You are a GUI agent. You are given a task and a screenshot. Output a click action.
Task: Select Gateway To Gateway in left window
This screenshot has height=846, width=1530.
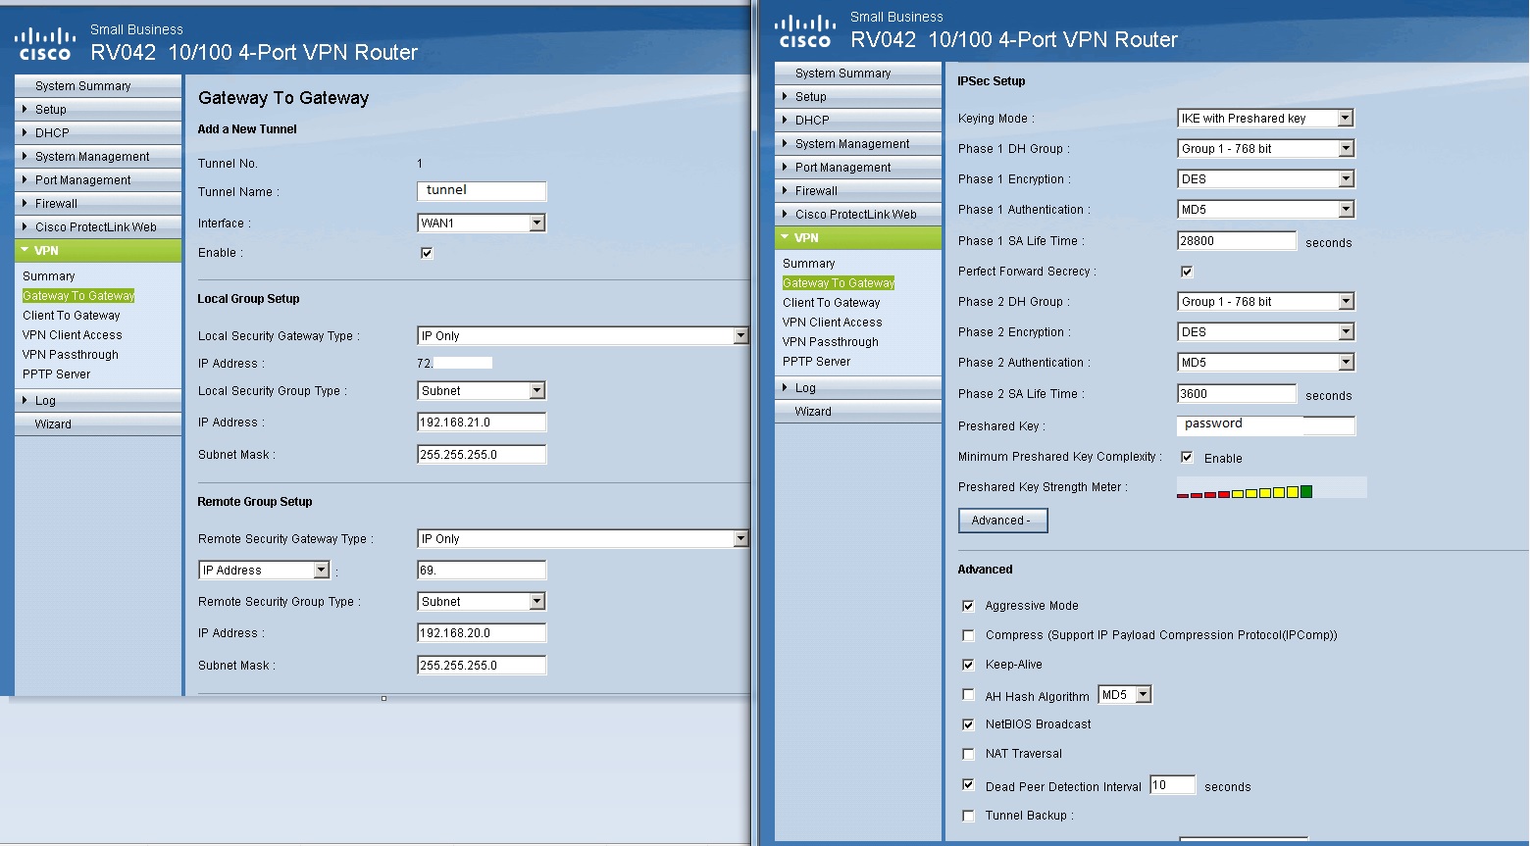point(78,296)
